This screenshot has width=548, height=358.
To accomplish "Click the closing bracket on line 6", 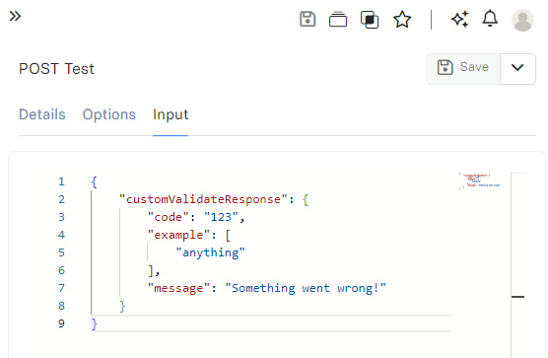I will point(151,271).
